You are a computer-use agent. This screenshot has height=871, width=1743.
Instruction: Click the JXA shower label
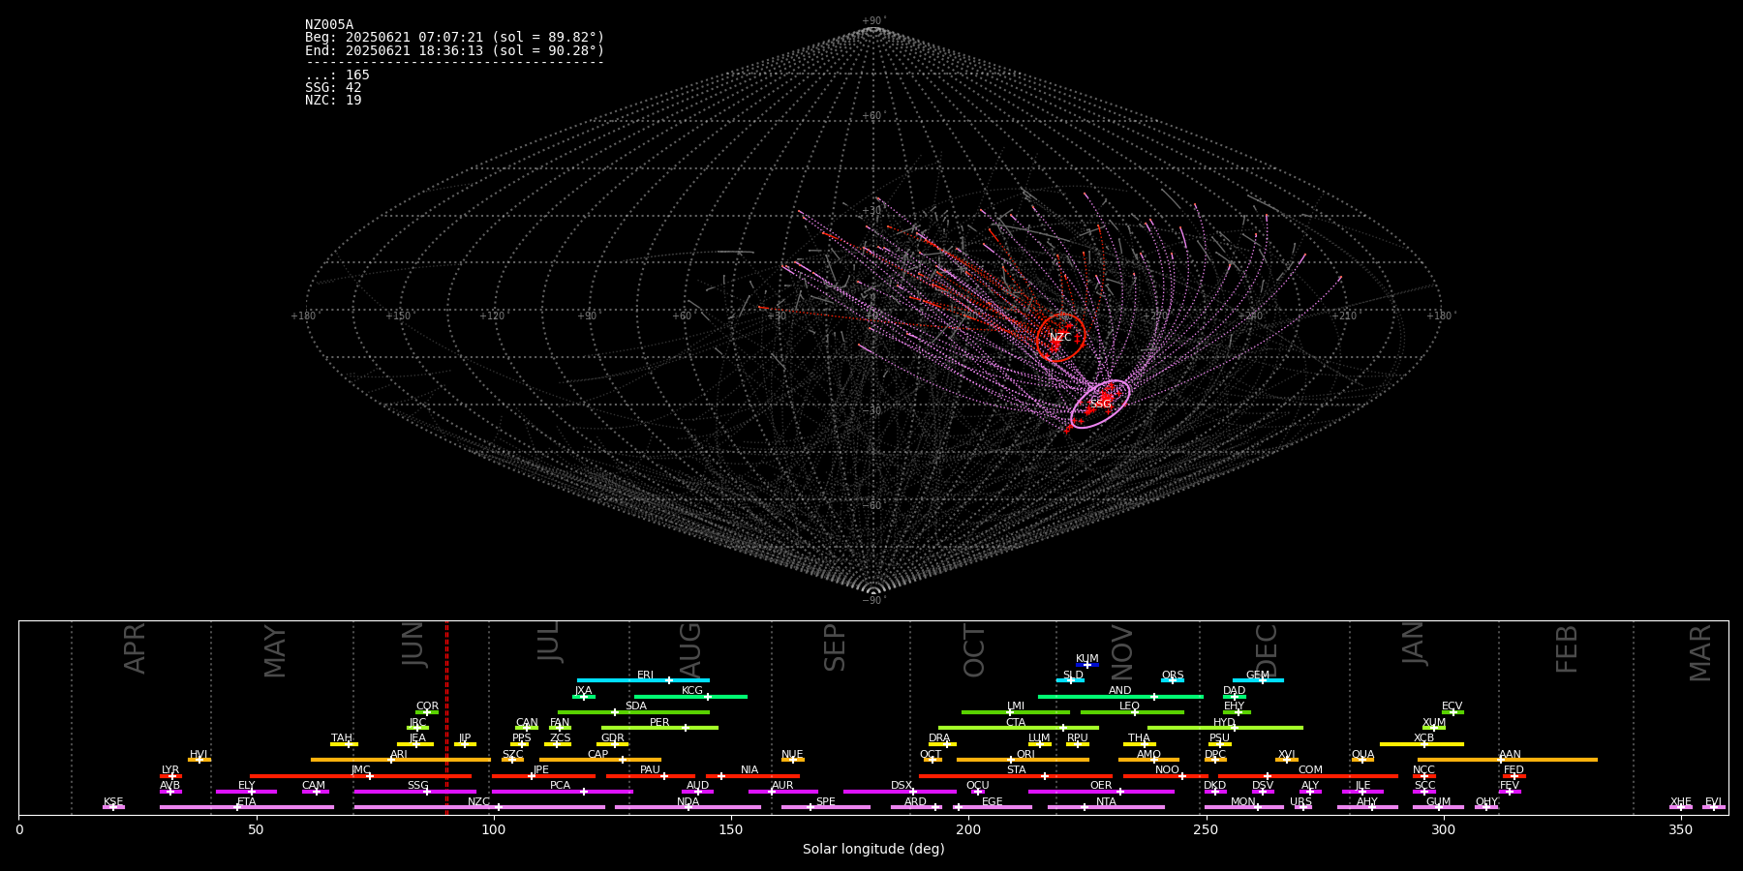[x=583, y=691]
